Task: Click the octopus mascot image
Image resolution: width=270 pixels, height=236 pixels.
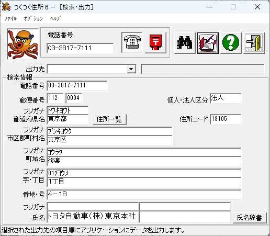Action: coord(22,44)
